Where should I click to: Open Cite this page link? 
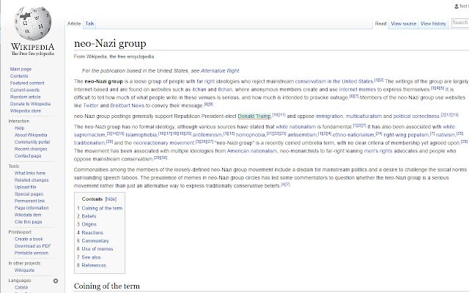pos(28,222)
